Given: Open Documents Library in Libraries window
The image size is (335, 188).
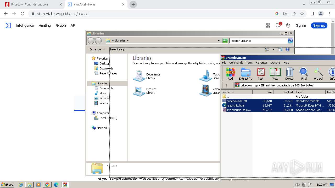Looking at the screenshot, I should [147, 76].
